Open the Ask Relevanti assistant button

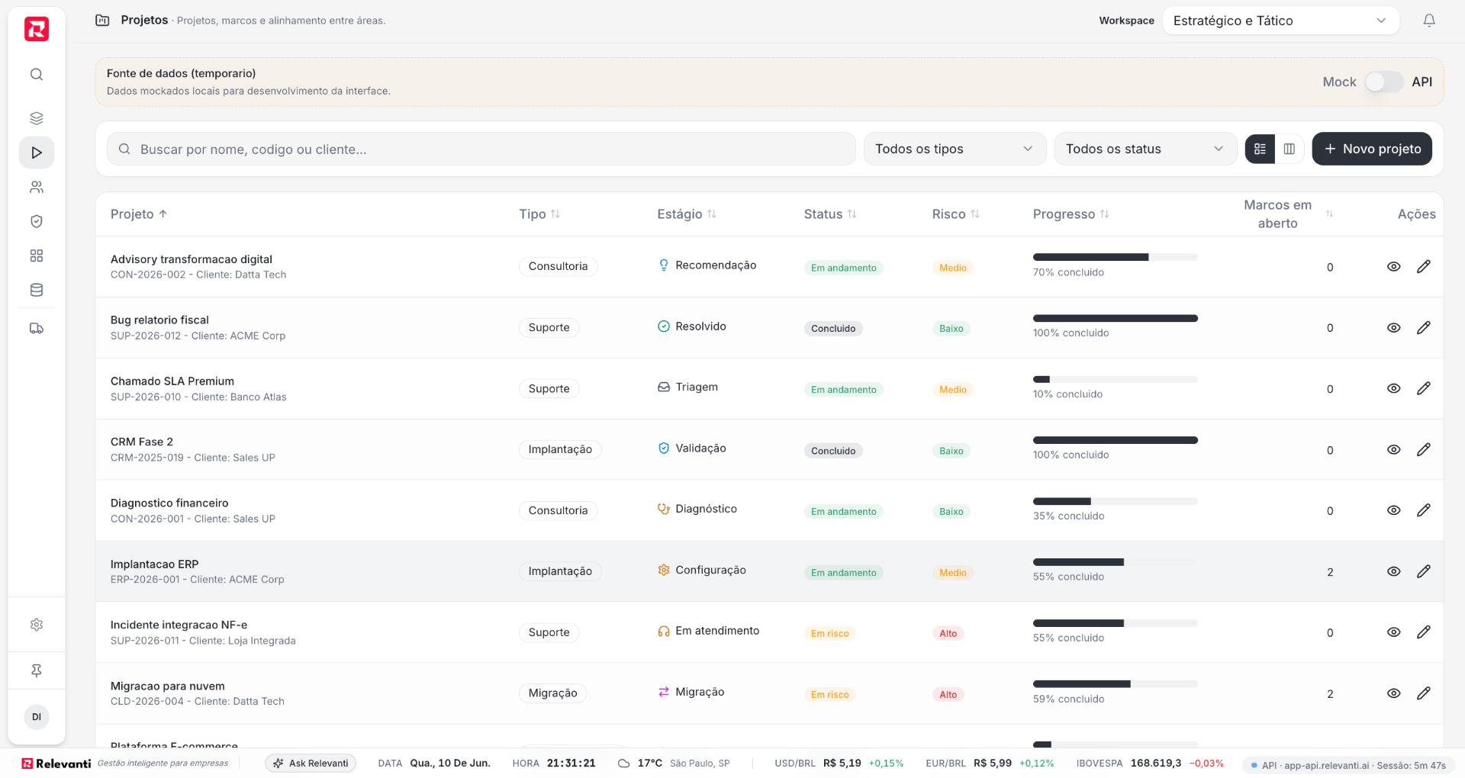click(311, 763)
